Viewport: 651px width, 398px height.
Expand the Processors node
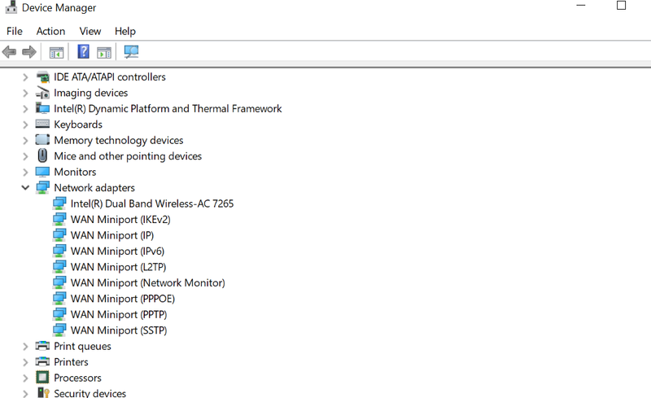point(25,378)
